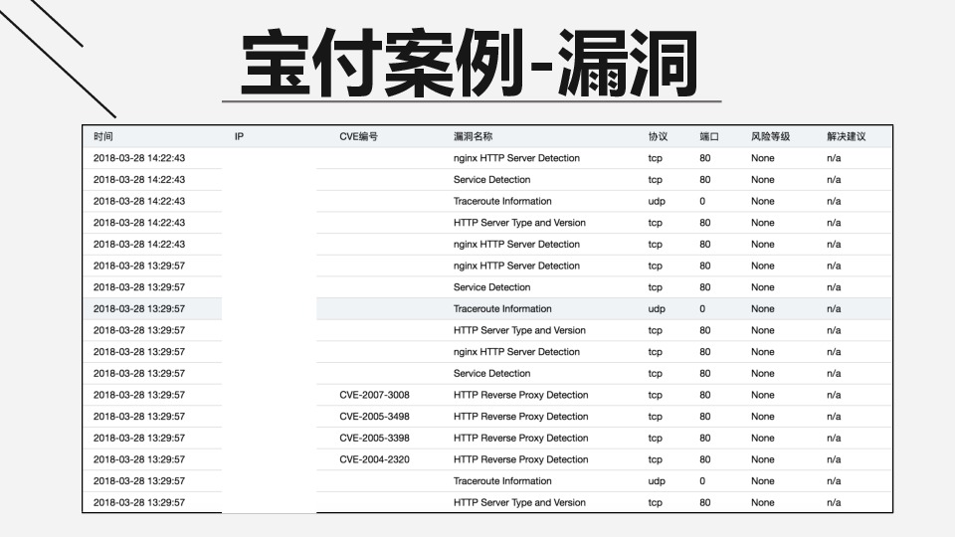Viewport: 955px width, 537px height.
Task: Click the IP column header
Action: coord(239,136)
